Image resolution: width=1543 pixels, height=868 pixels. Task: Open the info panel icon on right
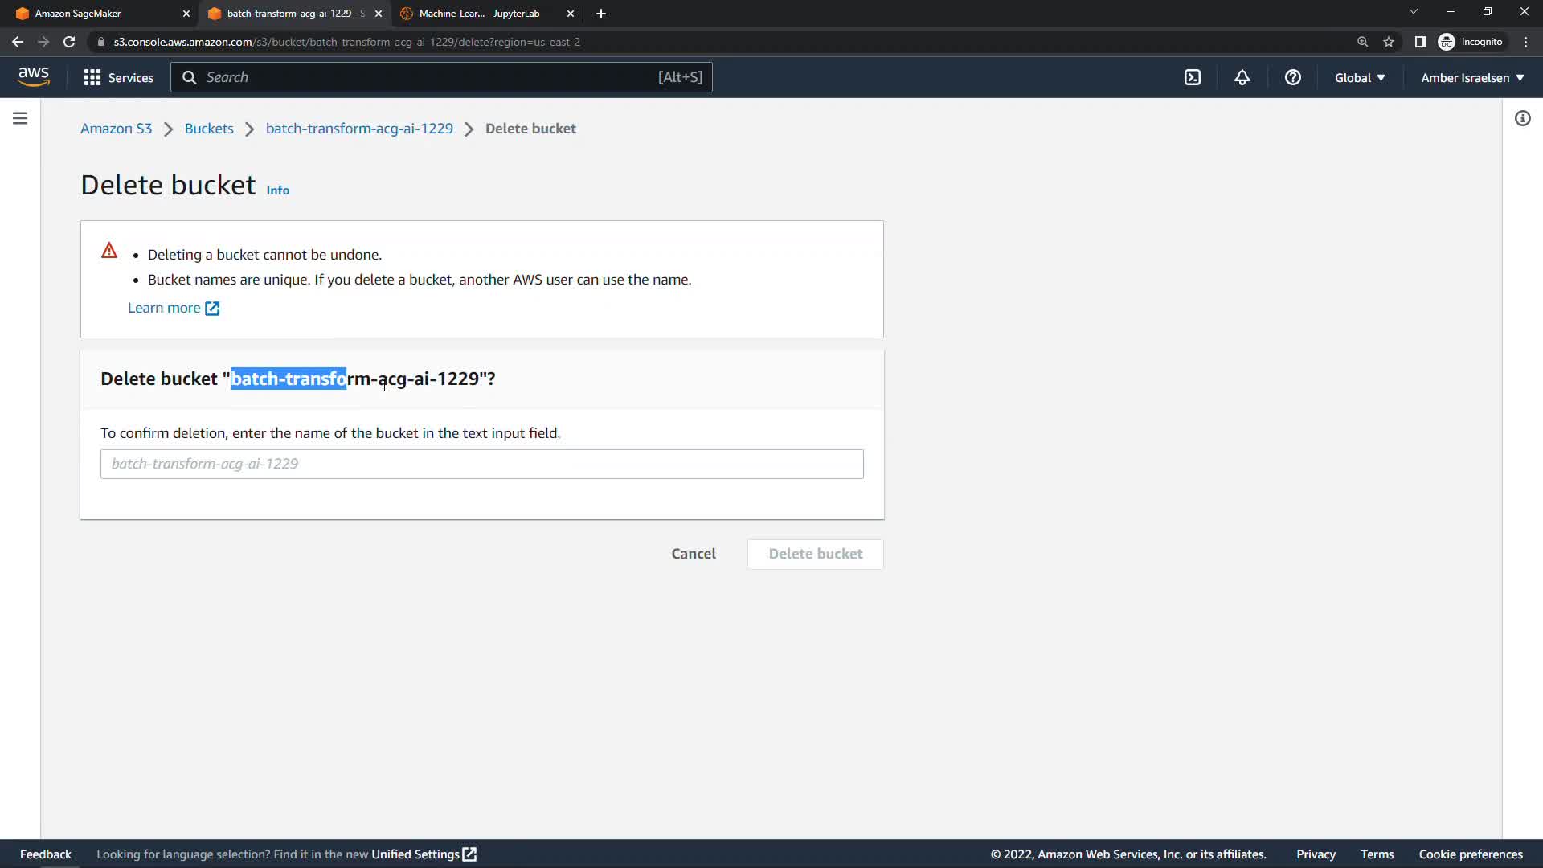1523,118
